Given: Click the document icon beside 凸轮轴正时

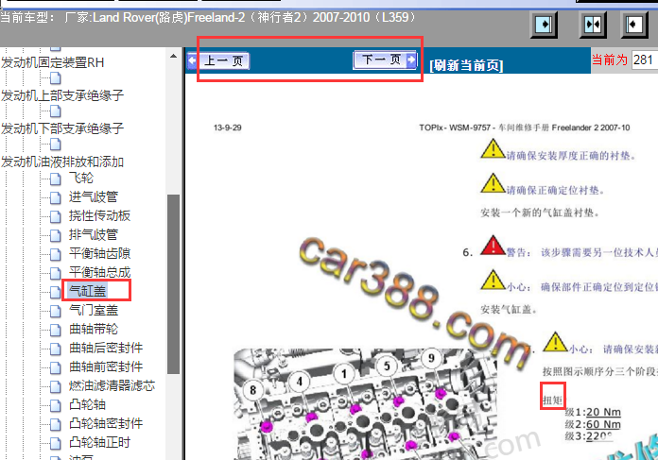Looking at the screenshot, I should click(x=56, y=443).
